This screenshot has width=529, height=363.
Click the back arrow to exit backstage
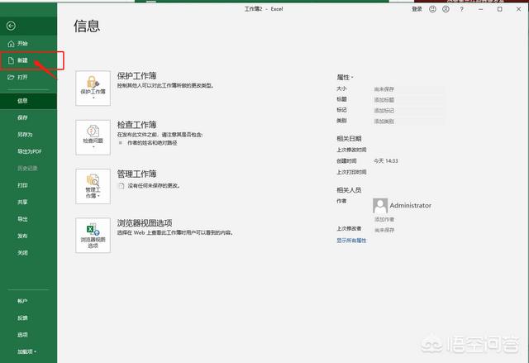(x=10, y=26)
